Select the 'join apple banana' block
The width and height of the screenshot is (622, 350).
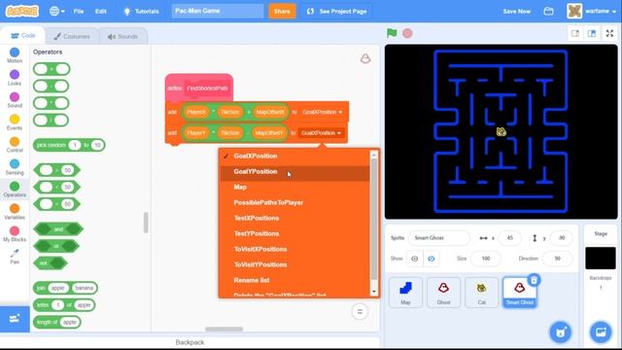(x=65, y=288)
